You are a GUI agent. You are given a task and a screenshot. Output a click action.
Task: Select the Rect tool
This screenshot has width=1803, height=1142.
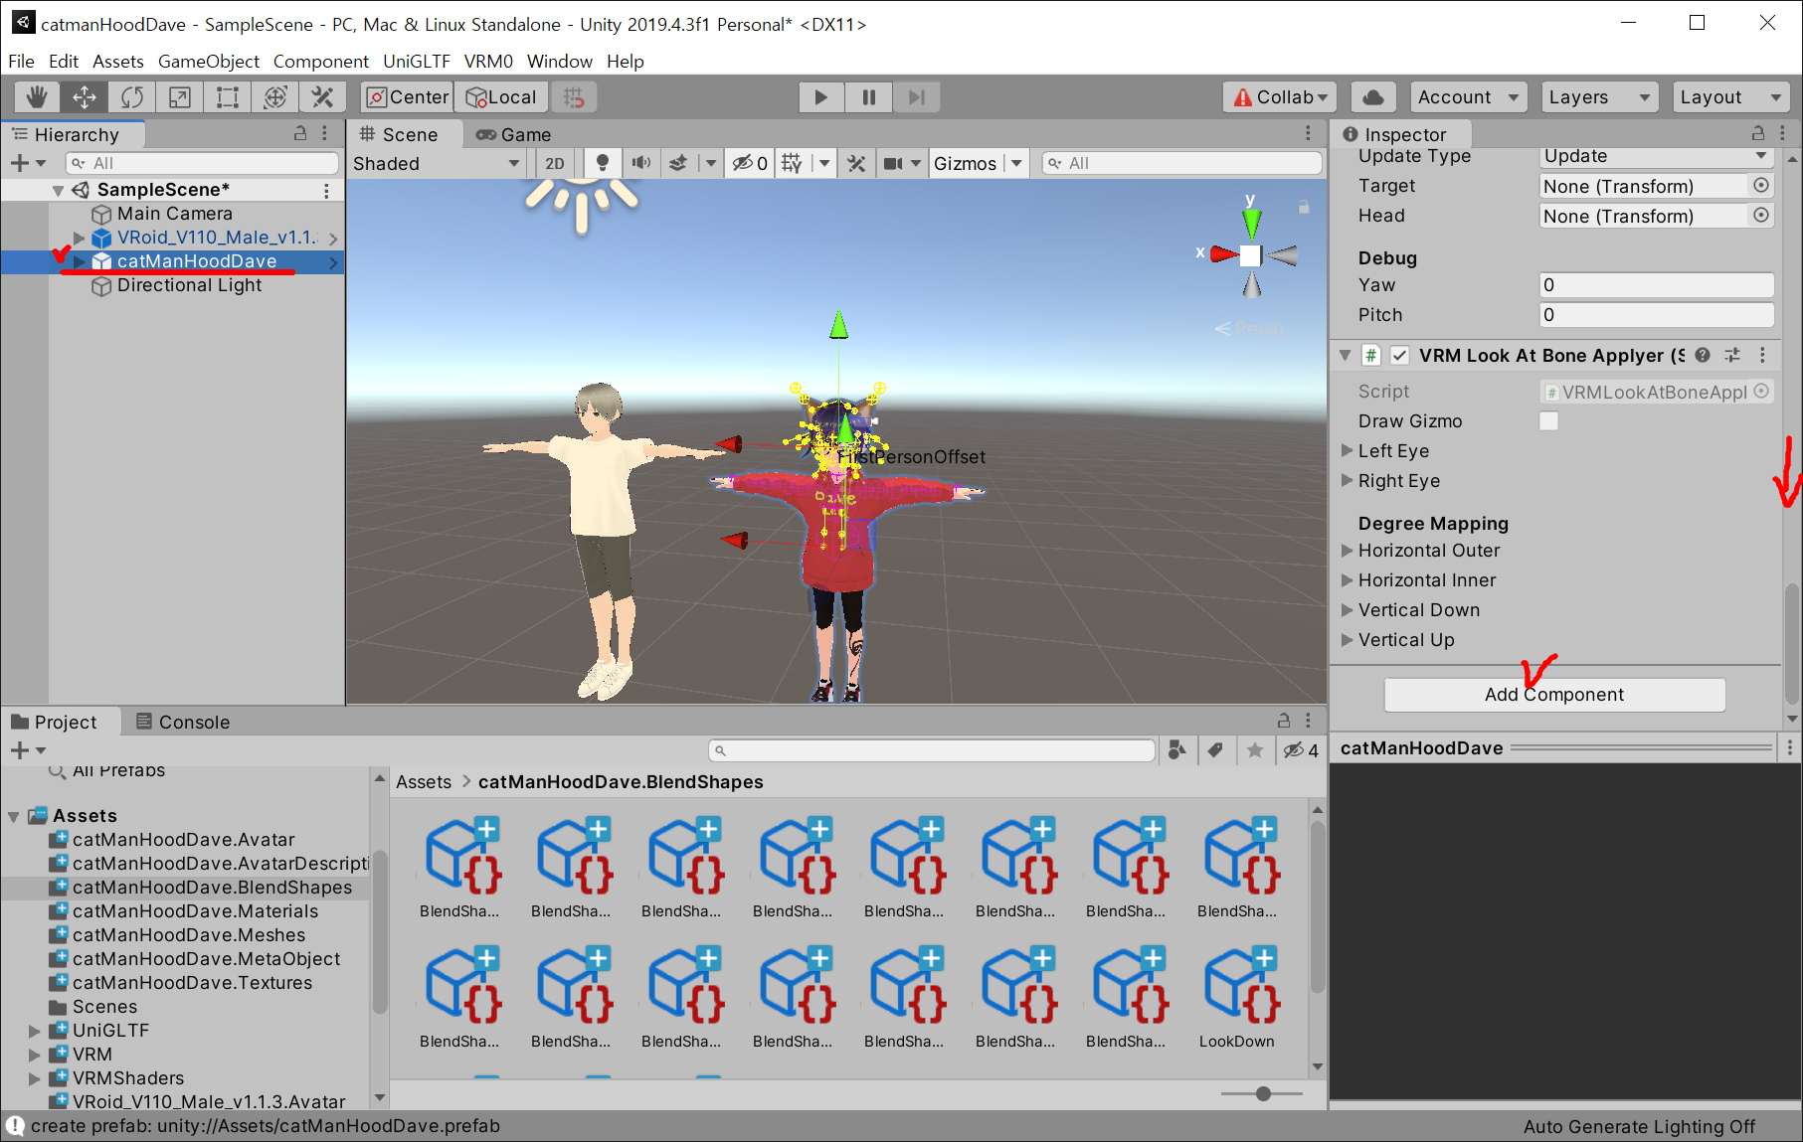tap(228, 97)
